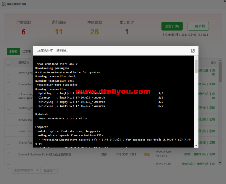The height and width of the screenshot is (184, 226).
Task: Expand the terminal dialog to fullscreen
Action: (193, 51)
